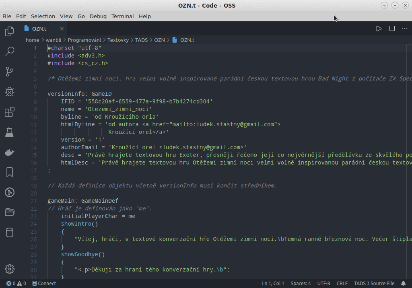The width and height of the screenshot is (412, 288).
Task: Open the Terminal menu
Action: (x=122, y=16)
